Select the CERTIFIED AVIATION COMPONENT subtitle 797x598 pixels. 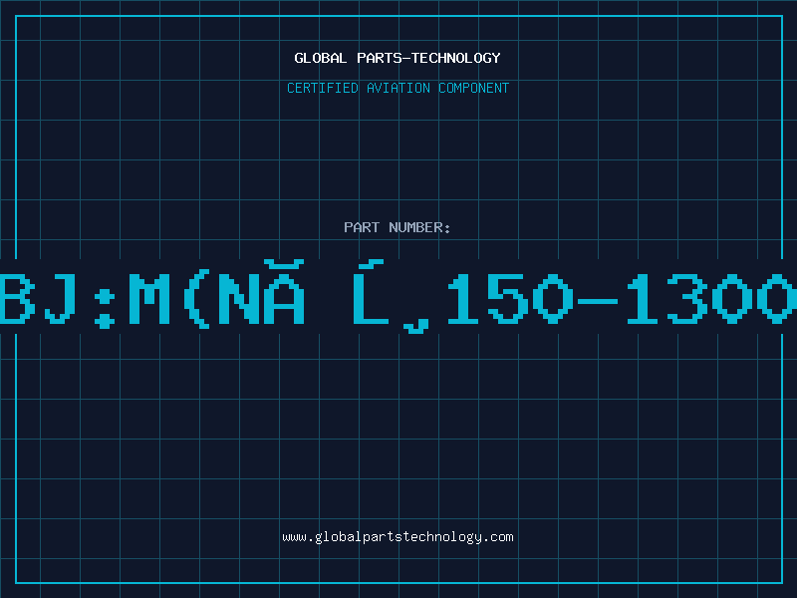coord(398,88)
